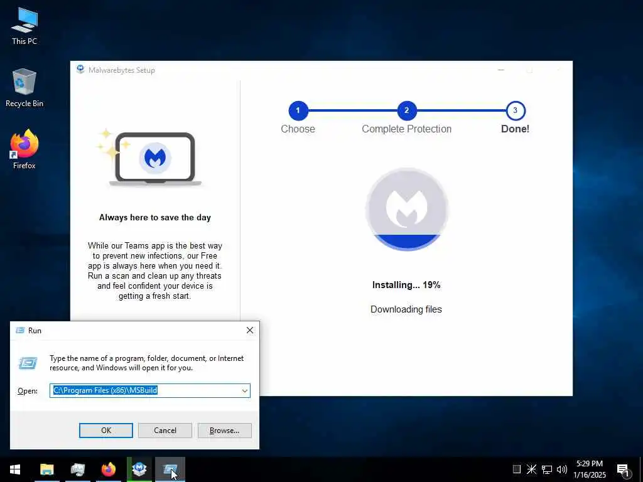The height and width of the screenshot is (482, 643).
Task: Open the Windows Start menu
Action: point(15,469)
